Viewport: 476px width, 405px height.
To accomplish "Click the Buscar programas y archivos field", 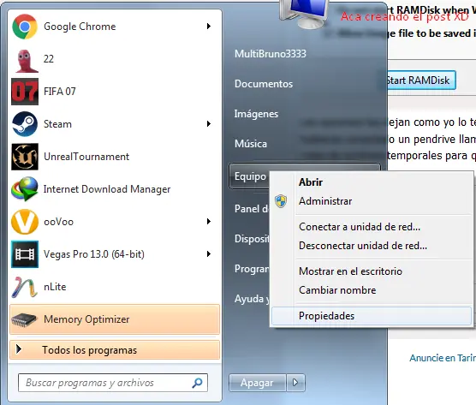I will click(113, 383).
